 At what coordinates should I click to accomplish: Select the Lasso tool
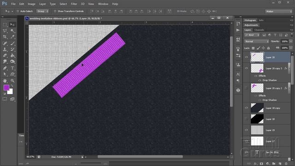coord(5,31)
